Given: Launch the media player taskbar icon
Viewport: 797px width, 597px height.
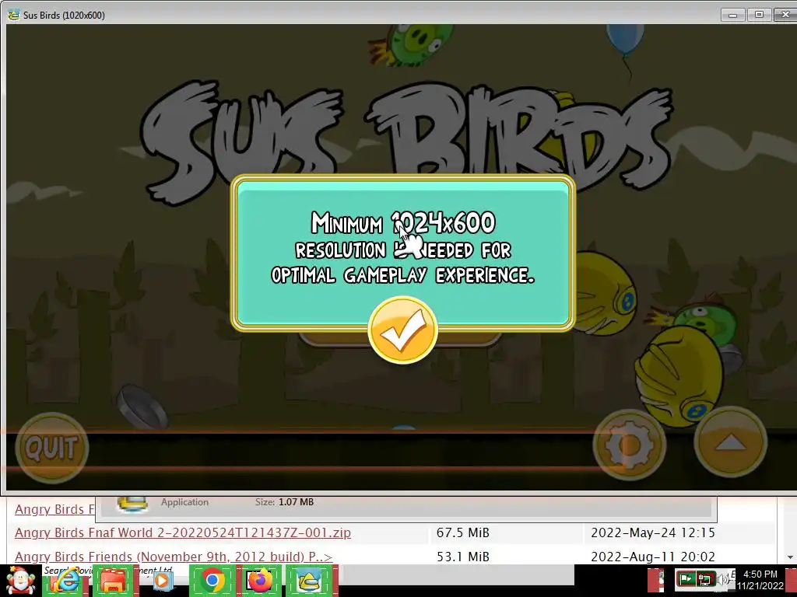Looking at the screenshot, I should click(x=163, y=580).
